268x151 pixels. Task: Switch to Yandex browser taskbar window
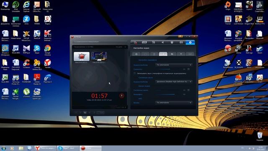point(45,148)
